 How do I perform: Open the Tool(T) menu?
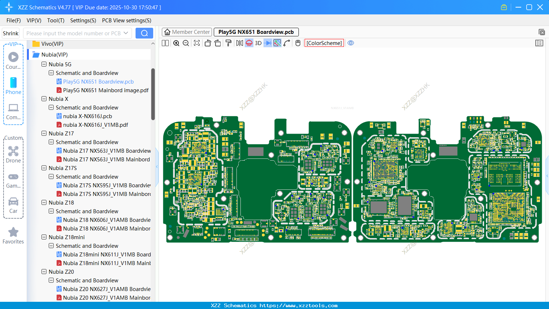point(56,21)
